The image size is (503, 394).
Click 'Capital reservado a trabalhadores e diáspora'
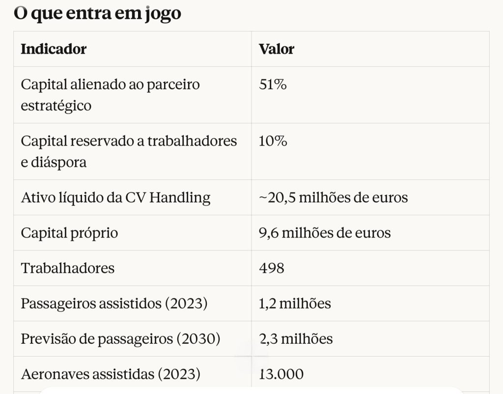click(x=129, y=152)
